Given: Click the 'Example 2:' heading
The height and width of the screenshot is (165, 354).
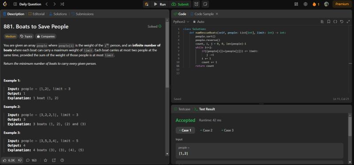Looking at the screenshot, I should click(12, 106).
